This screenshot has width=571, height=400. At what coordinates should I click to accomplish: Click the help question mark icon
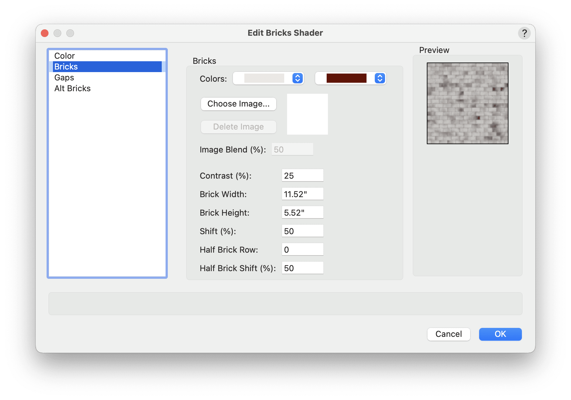coord(524,33)
